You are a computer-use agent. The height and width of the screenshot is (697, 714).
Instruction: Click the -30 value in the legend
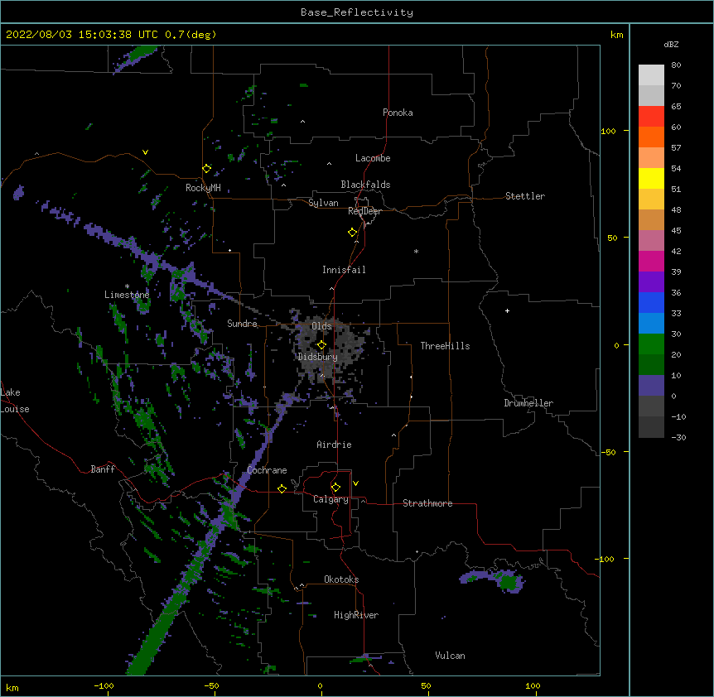678,437
